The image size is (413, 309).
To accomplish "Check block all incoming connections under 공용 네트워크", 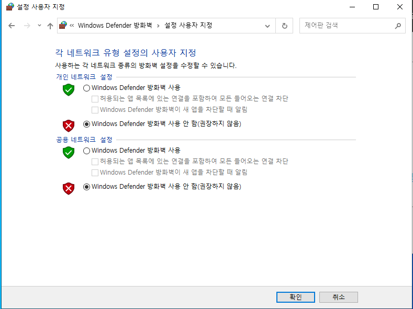I will [x=95, y=162].
